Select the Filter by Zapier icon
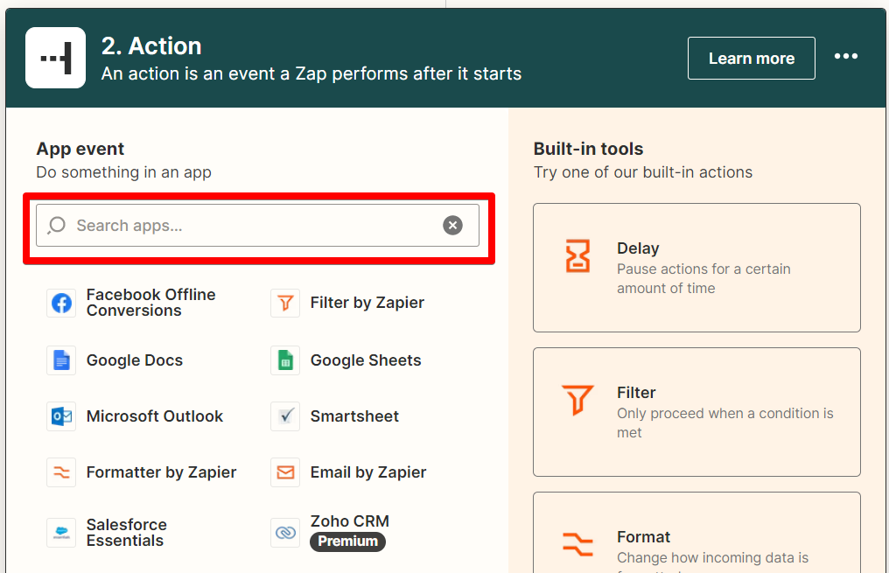The height and width of the screenshot is (573, 889). [x=285, y=304]
